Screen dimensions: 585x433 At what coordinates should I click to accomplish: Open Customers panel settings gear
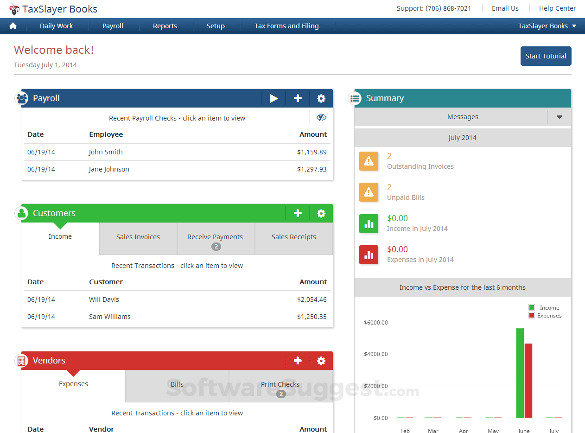(x=321, y=213)
